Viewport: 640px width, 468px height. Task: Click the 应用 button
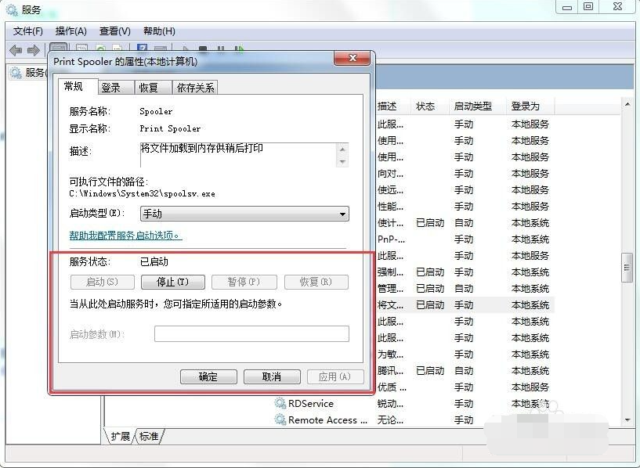tap(335, 376)
